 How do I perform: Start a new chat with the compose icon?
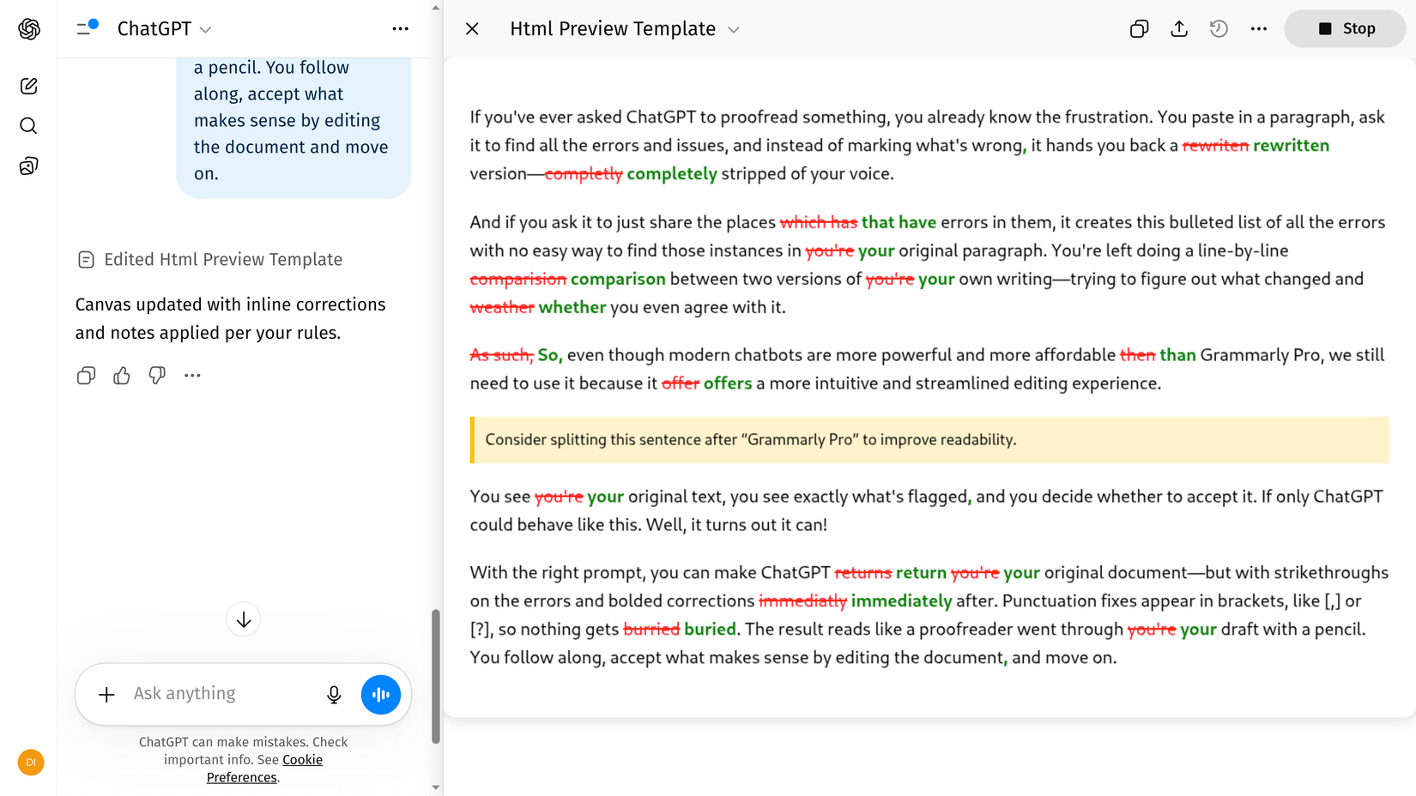point(28,86)
